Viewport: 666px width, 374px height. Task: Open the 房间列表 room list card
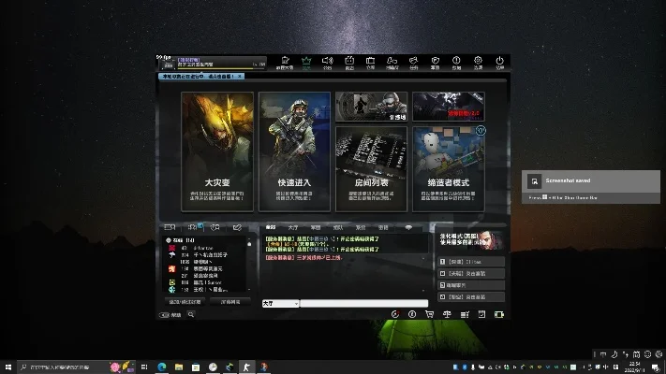pyautogui.click(x=371, y=168)
